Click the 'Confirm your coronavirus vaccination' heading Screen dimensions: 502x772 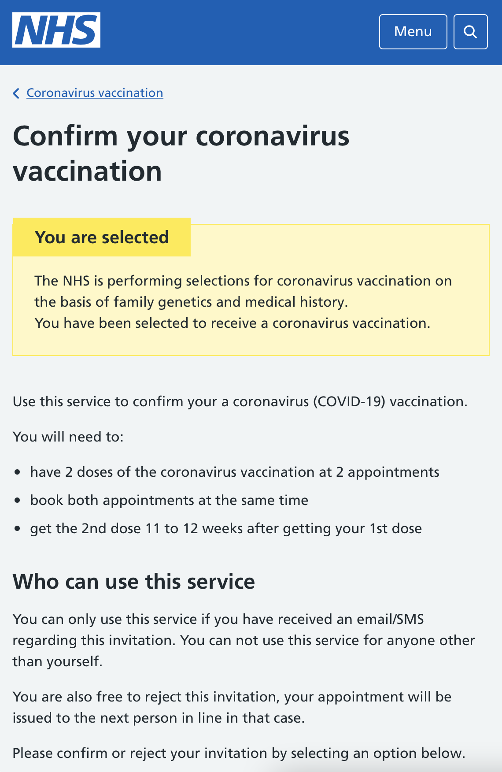click(x=181, y=153)
